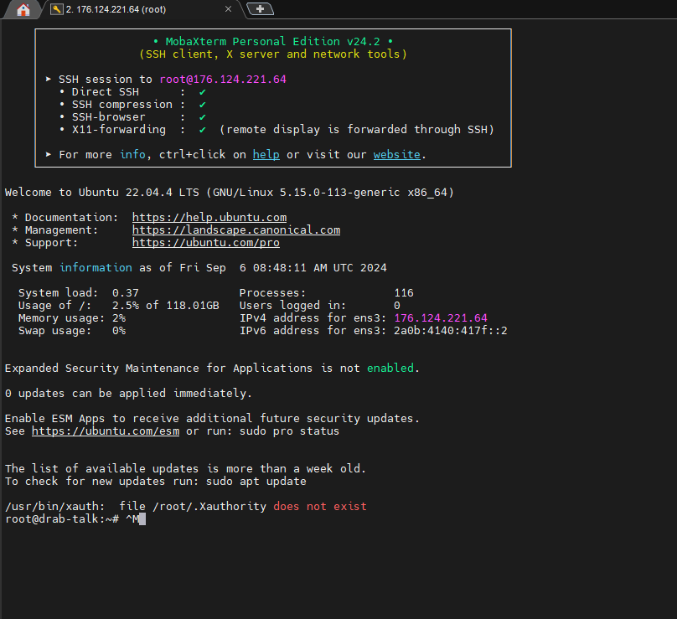
Task: Open the https://ubuntu.com/esm link
Action: 106,431
